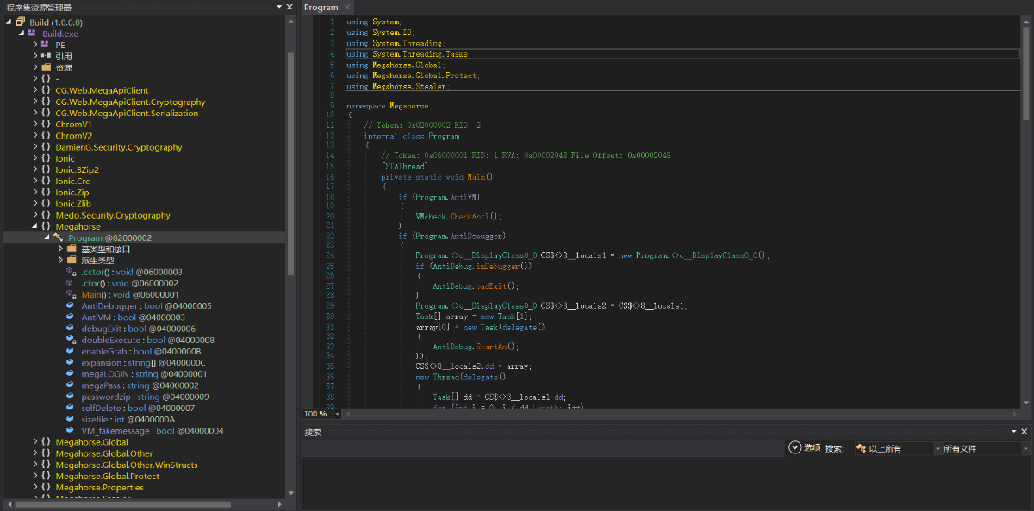Collapse the Megahorse namespace node

tap(34, 226)
